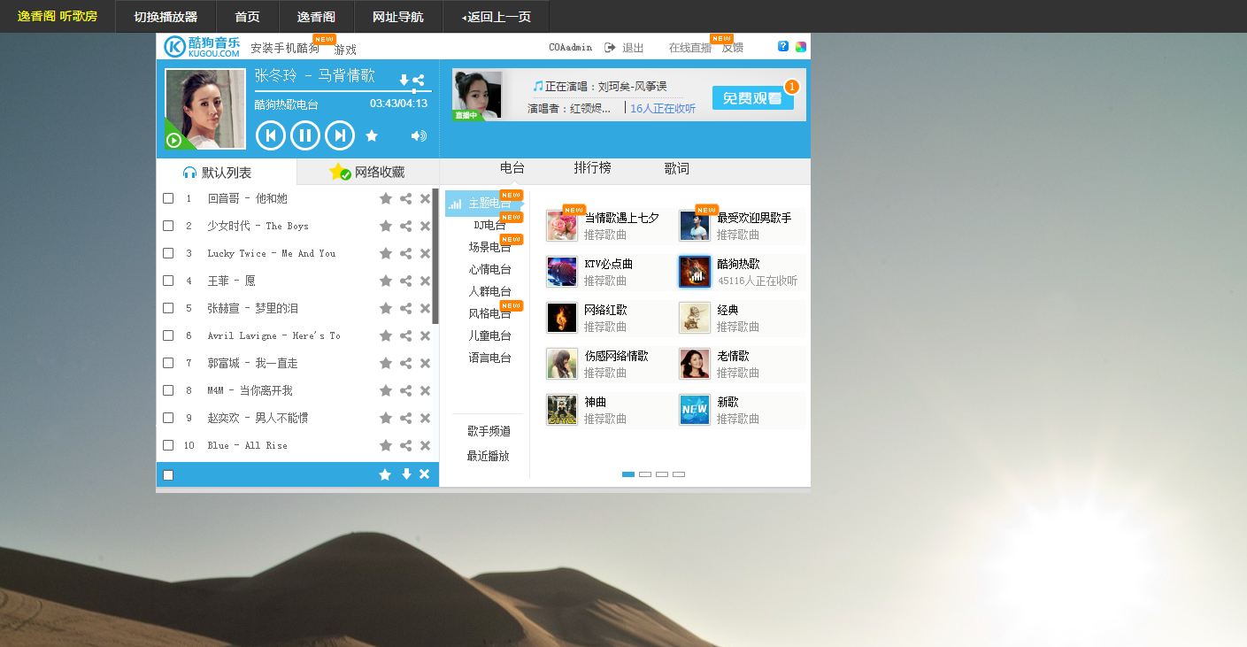Select the 心情电台 radio category
This screenshot has width=1247, height=647.
pos(489,269)
